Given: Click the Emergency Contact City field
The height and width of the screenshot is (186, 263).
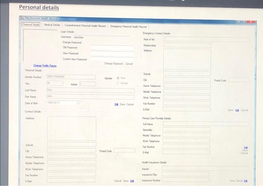Looking at the screenshot, I should pyautogui.click(x=187, y=80).
